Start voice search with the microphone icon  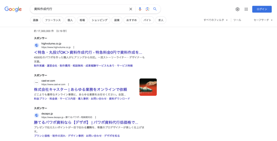[140, 9]
